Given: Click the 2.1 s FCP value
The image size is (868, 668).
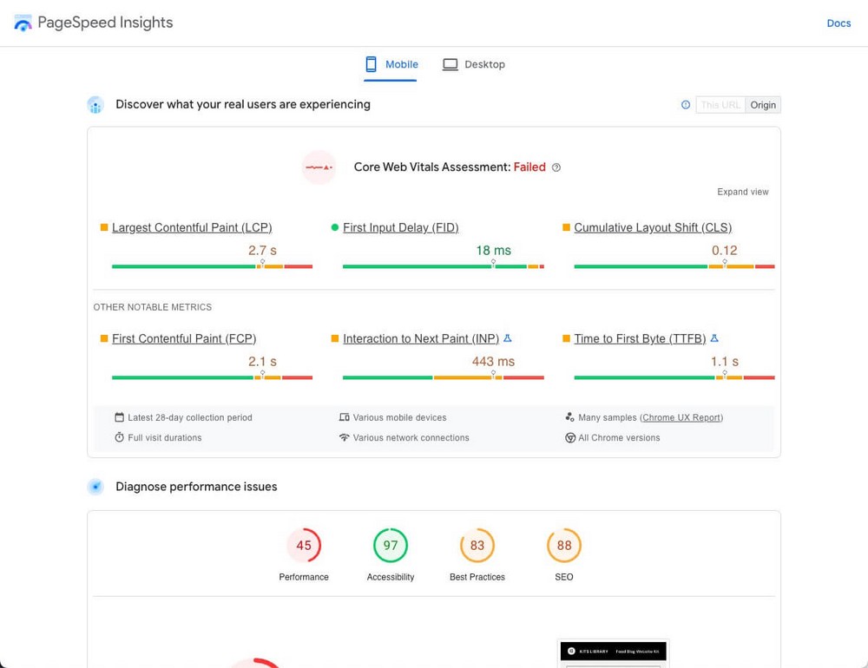Looking at the screenshot, I should (x=262, y=362).
